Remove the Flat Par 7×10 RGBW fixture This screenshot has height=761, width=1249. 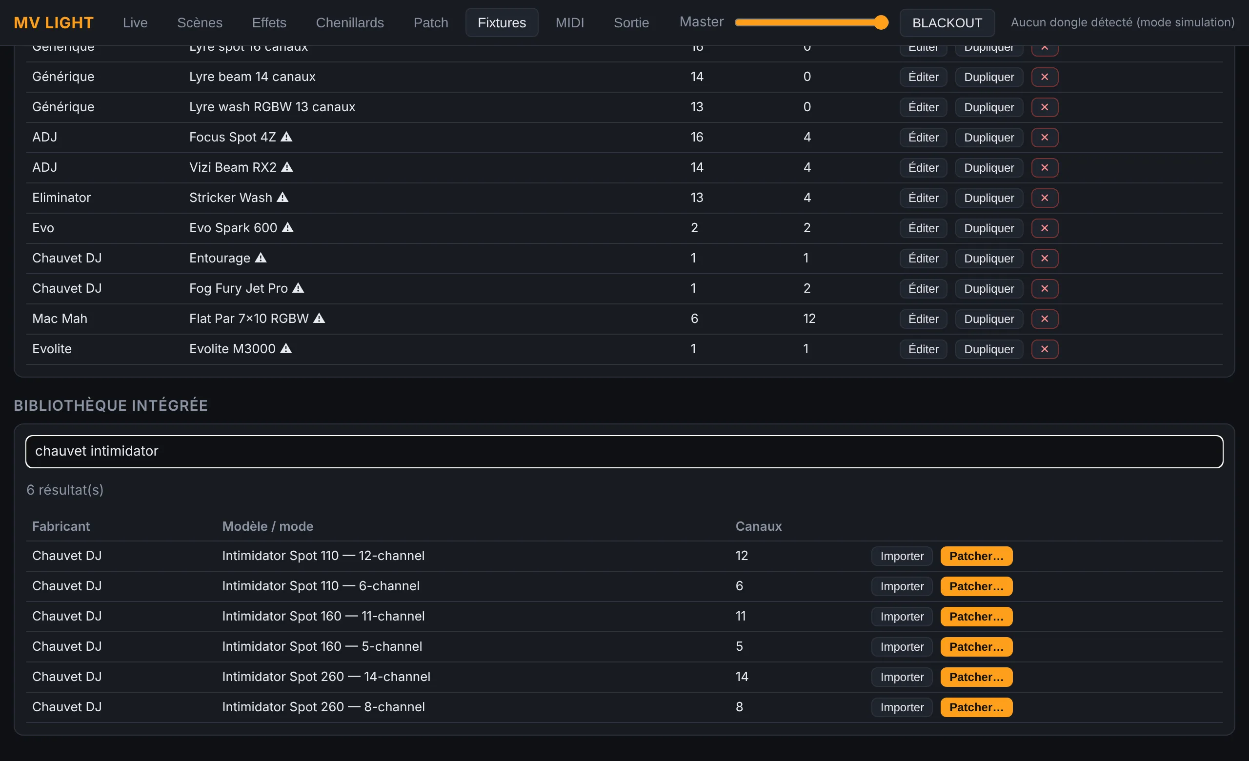tap(1044, 319)
